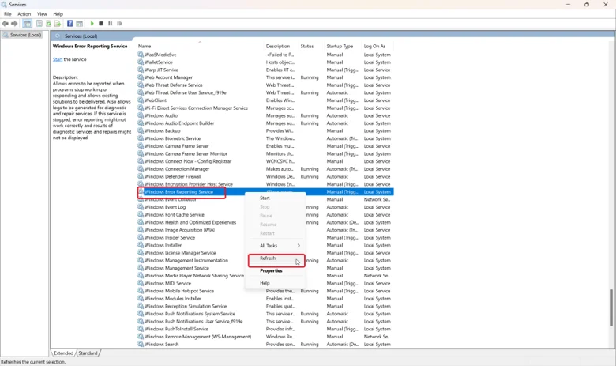Choose Refresh in the context menu

(276, 258)
